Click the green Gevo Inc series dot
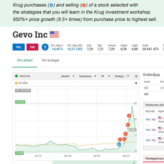The width and height of the screenshot is (164, 164). tap(16, 76)
